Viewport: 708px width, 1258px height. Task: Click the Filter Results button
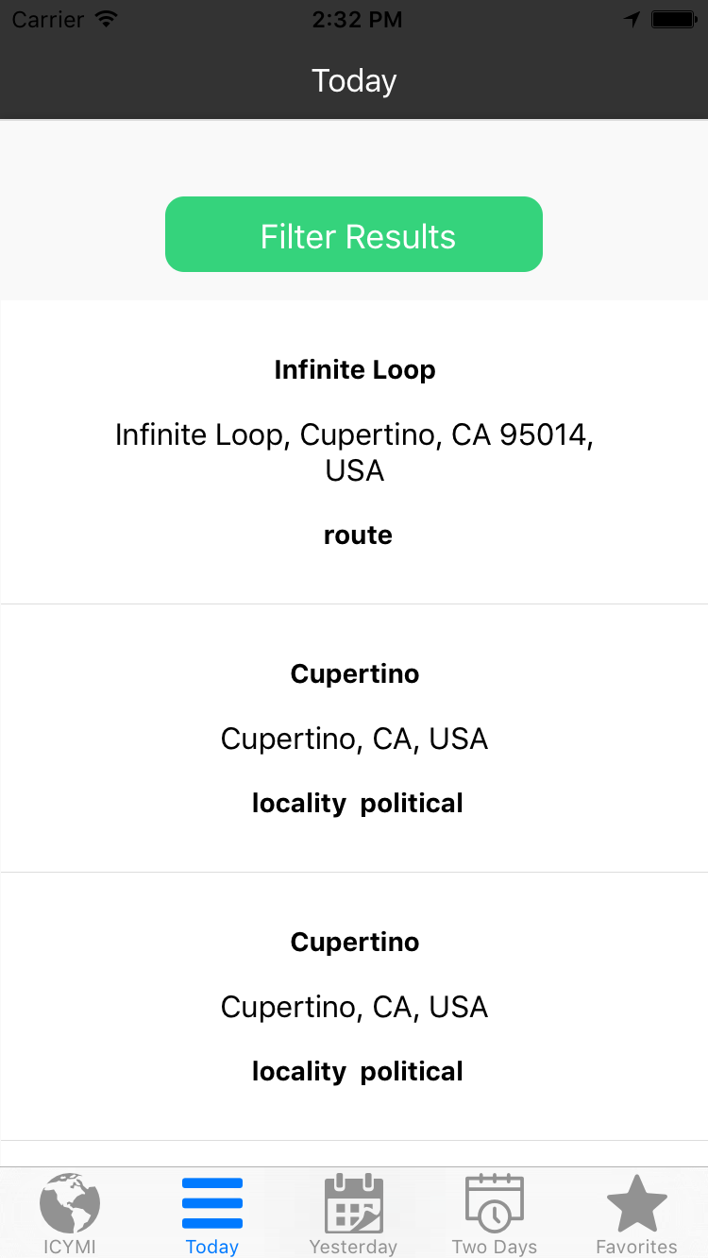point(354,234)
